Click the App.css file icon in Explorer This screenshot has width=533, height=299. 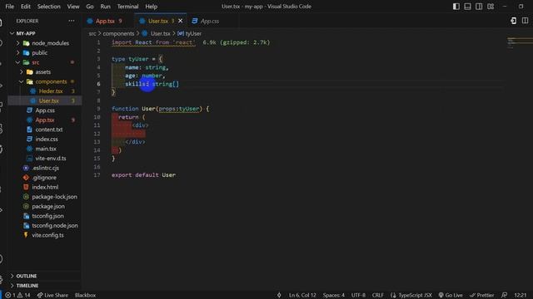point(30,110)
